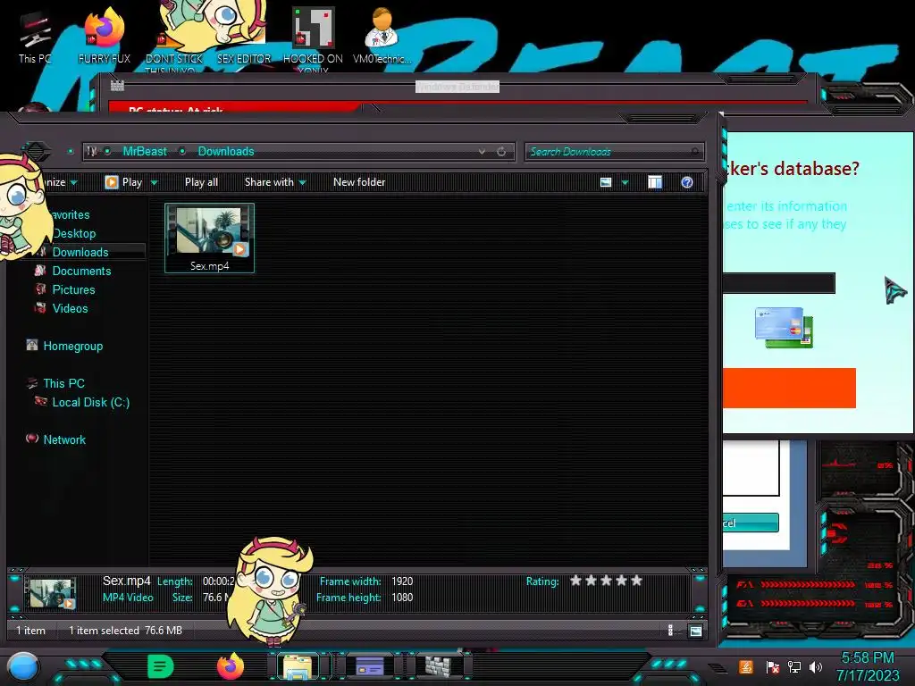Image resolution: width=915 pixels, height=686 pixels.
Task: Click the volume speaker tray icon
Action: tap(816, 666)
